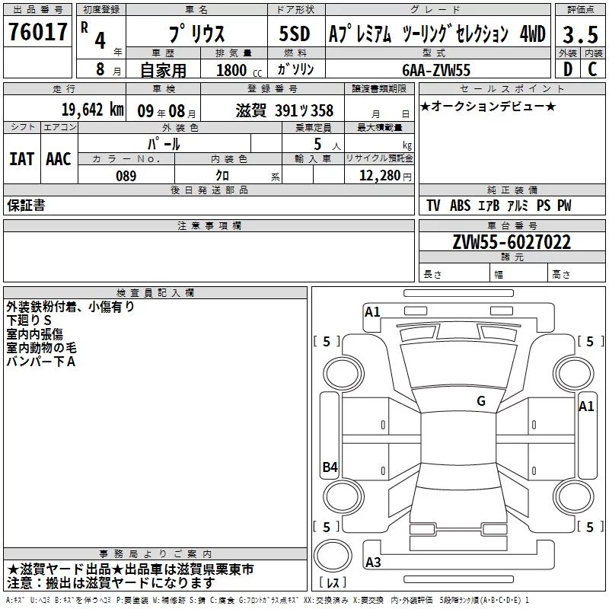This screenshot has height=609, width=609.
Task: Select the [レス] label
Action: pos(333,582)
